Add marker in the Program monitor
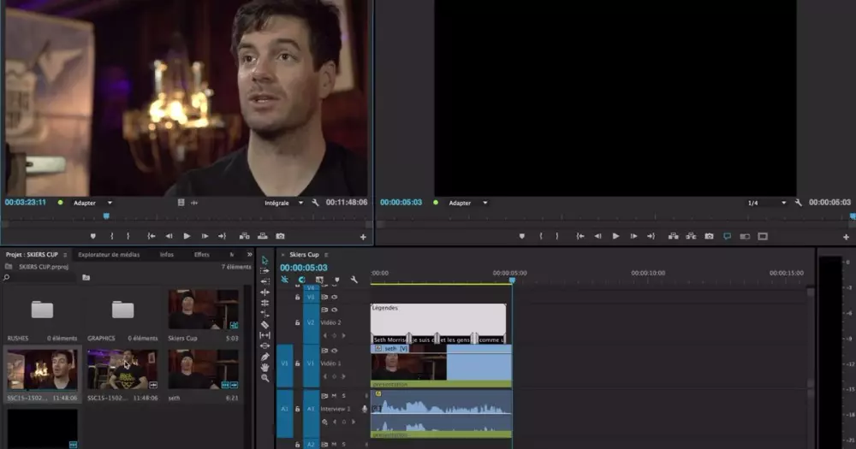 [522, 236]
